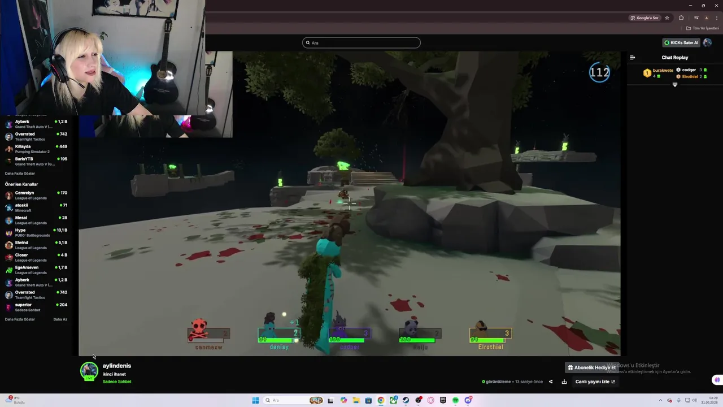Open Spotify from the taskbar

coord(455,400)
